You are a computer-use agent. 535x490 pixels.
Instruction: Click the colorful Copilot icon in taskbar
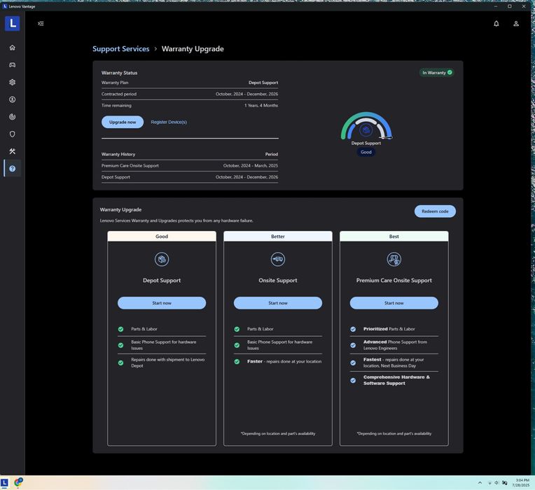[x=18, y=482]
